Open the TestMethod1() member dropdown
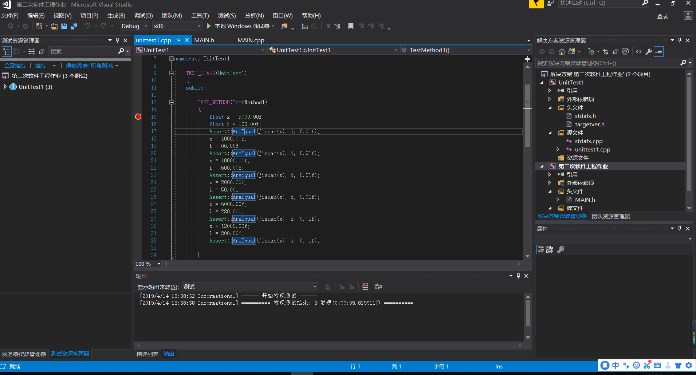The width and height of the screenshot is (696, 375). click(466, 50)
